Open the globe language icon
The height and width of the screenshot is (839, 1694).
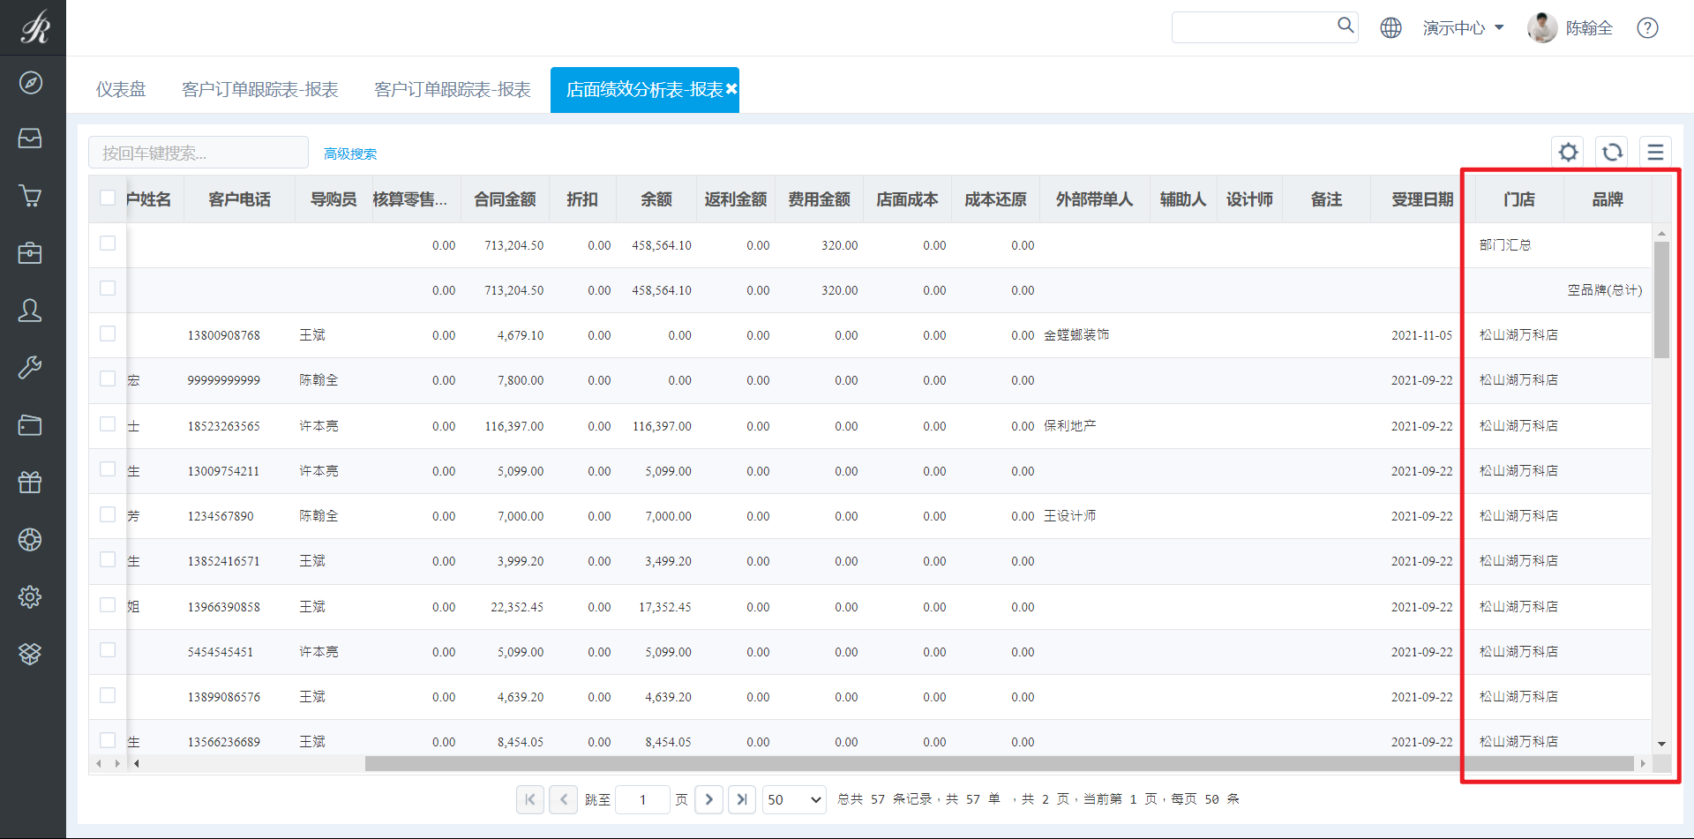1390,28
